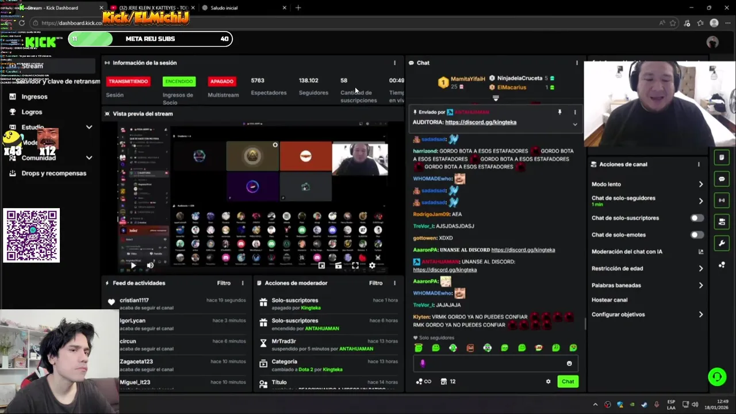Toggle Chat de solo-suscriptores switch
Viewport: 736px width, 414px height.
pos(696,218)
